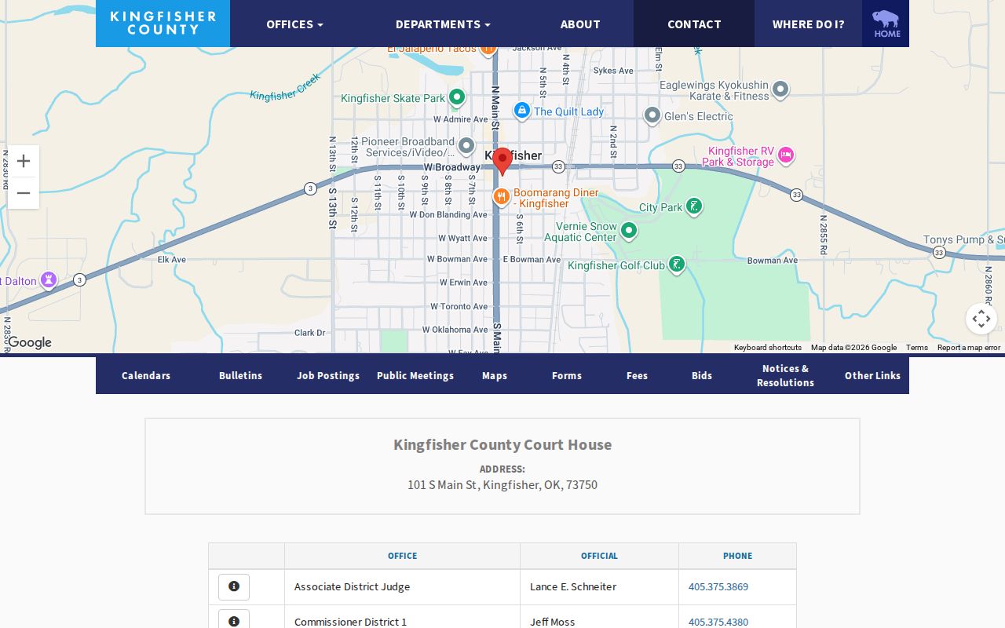Open the Calendars tab
This screenshot has width=1005, height=628.
[x=146, y=376]
